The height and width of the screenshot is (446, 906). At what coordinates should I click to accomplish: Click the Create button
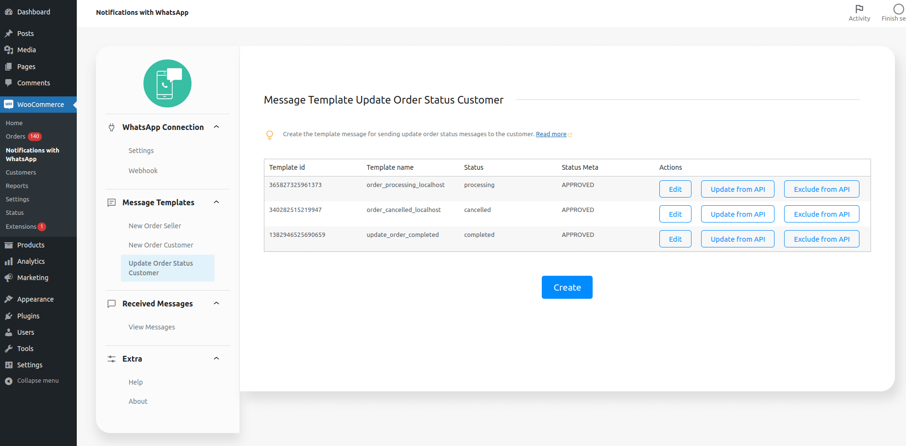coord(567,287)
